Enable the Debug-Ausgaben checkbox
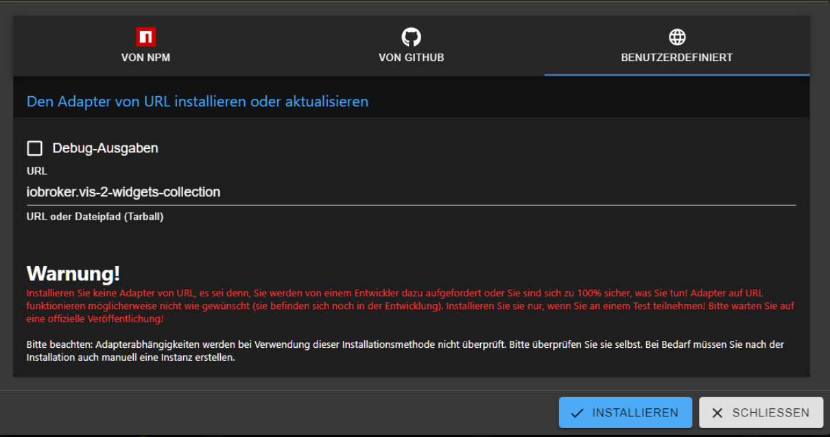This screenshot has width=830, height=437. click(x=34, y=148)
